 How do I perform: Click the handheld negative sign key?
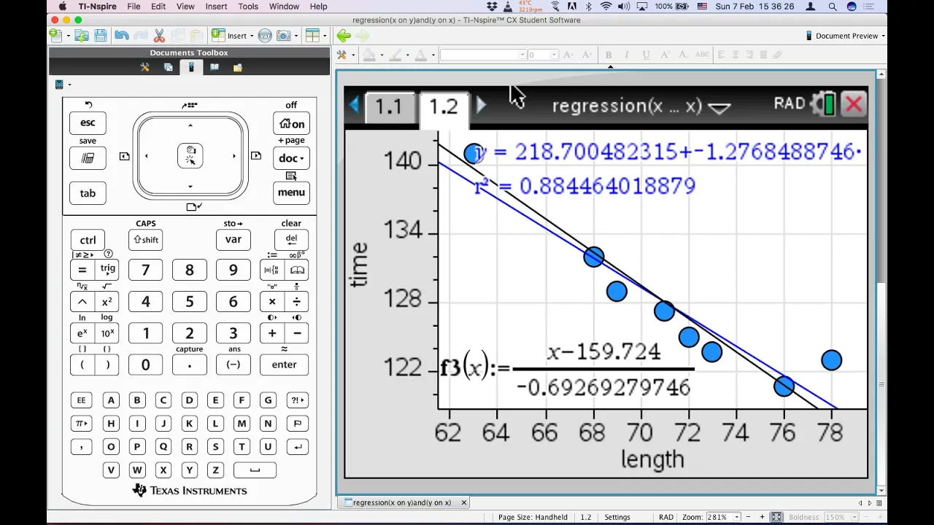[x=233, y=365]
